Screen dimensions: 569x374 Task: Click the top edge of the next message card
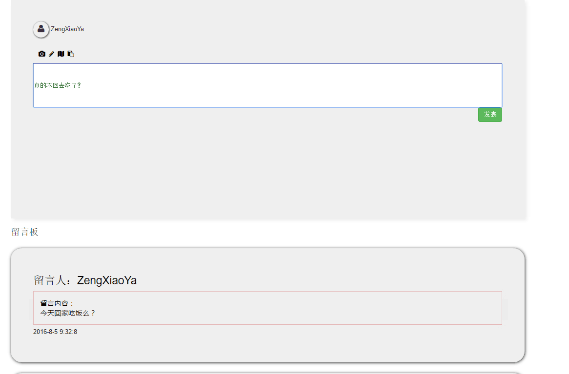(x=267, y=373)
